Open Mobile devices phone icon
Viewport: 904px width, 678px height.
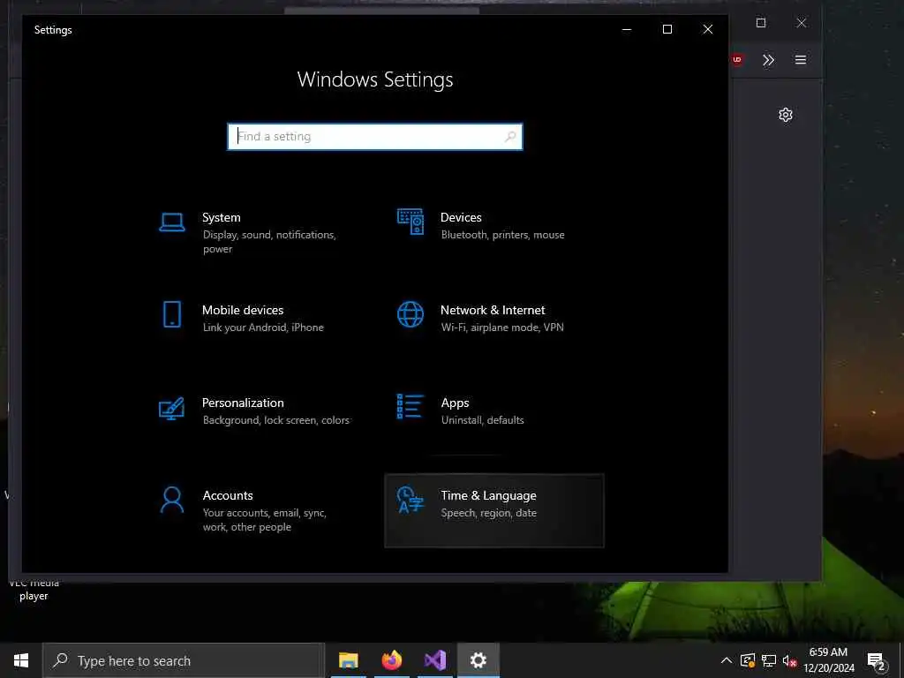click(x=172, y=315)
